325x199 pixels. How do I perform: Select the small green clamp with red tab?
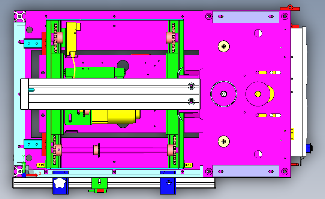(99, 185)
